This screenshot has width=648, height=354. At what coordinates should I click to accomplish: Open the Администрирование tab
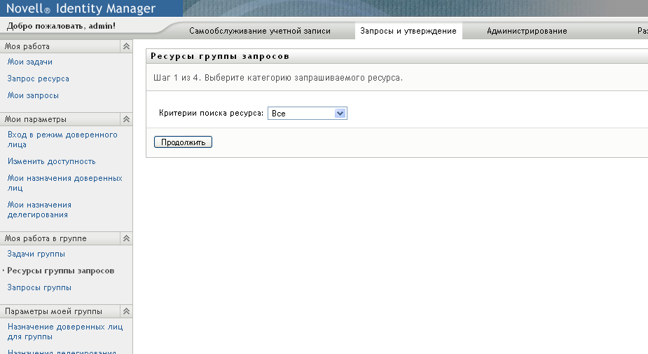click(x=527, y=31)
